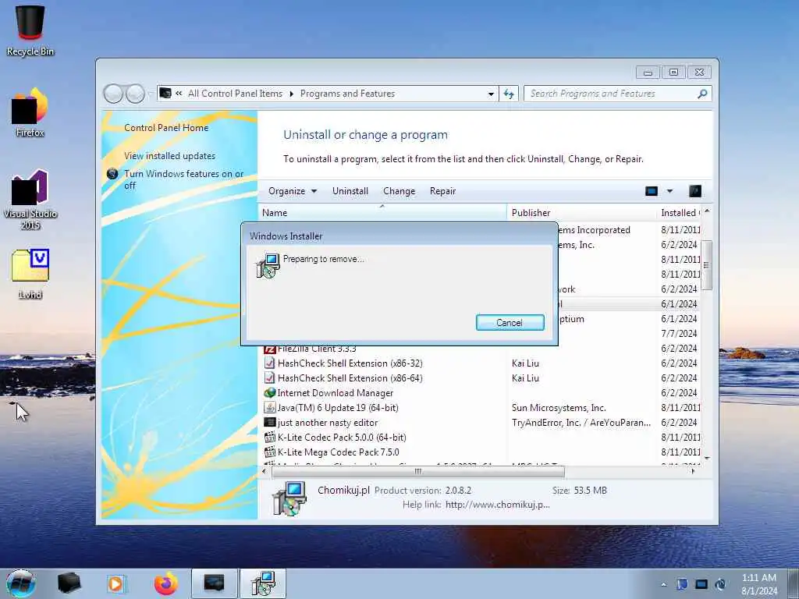Open the Recycle Bin desktop icon
The width and height of the screenshot is (799, 599).
[30, 30]
